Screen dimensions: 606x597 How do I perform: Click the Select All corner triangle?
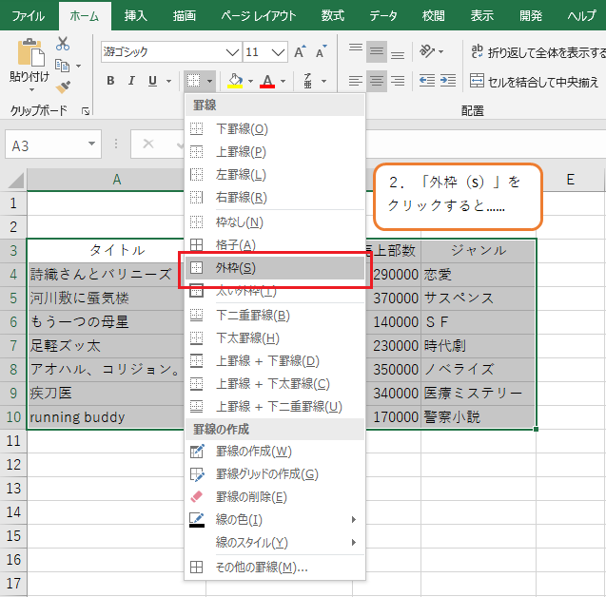[x=16, y=181]
